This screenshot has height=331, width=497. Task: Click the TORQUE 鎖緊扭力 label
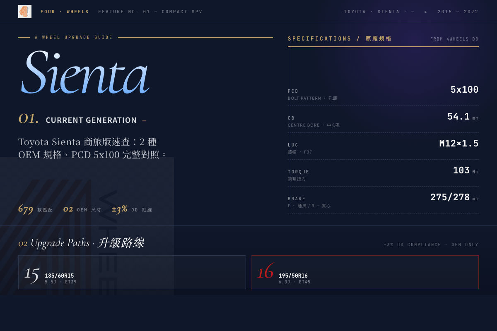[299, 175]
